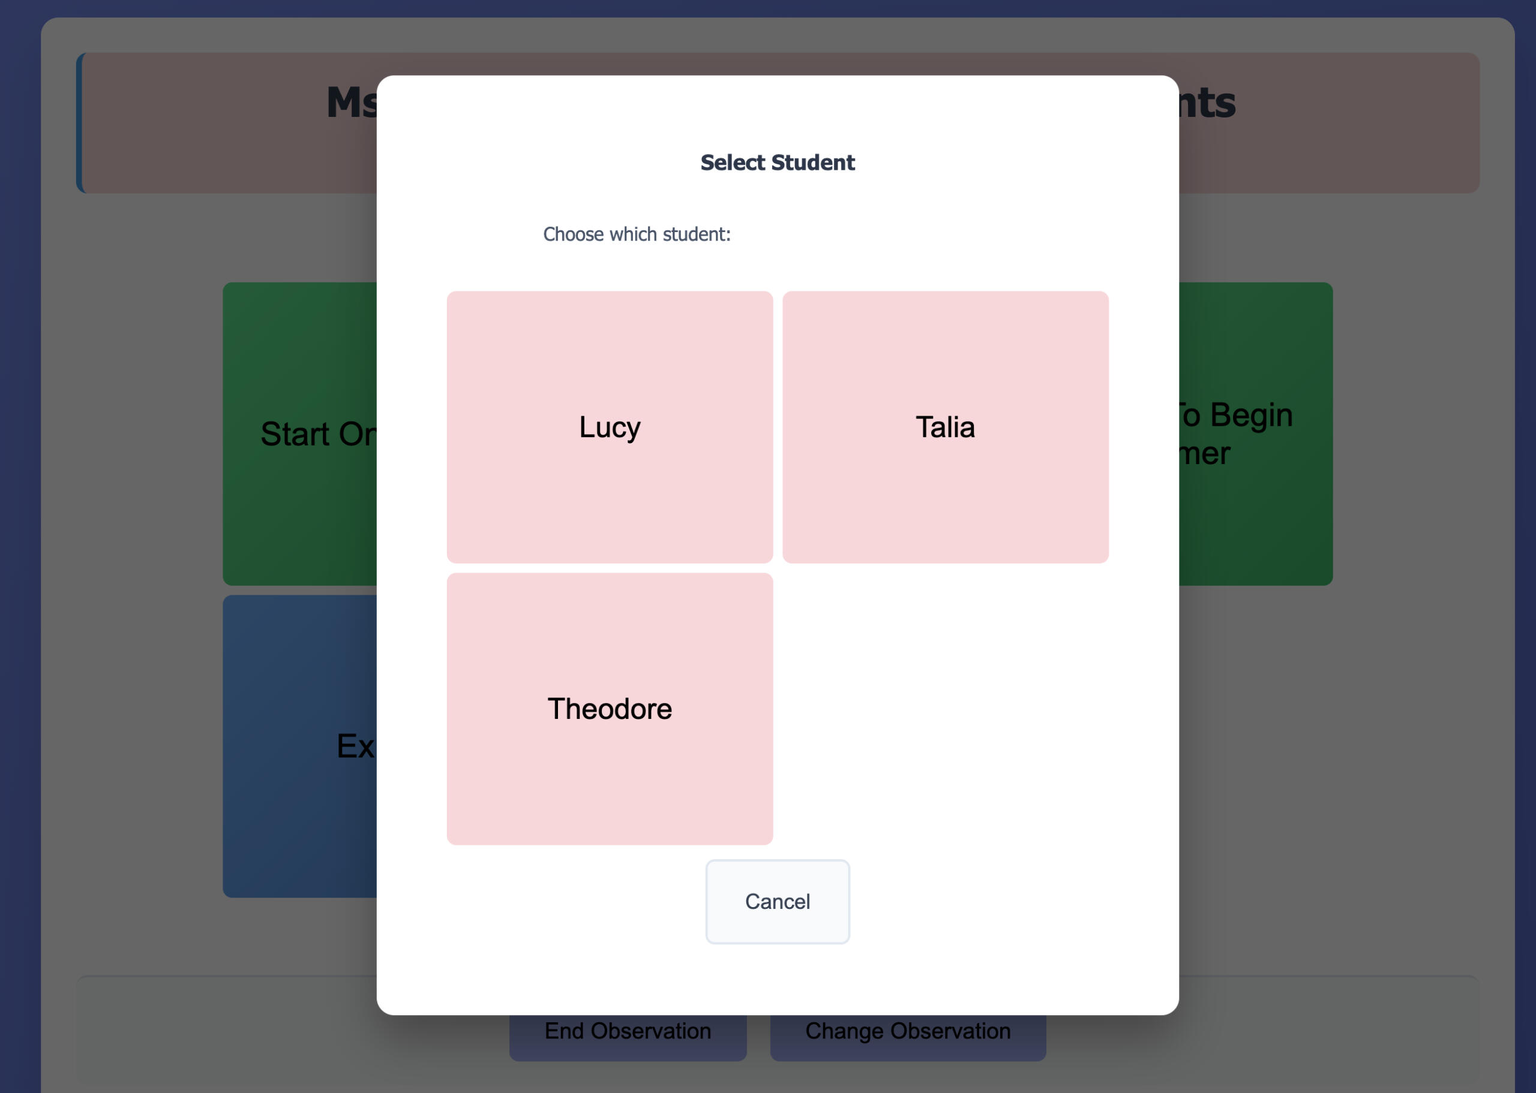Click the Select Student heading

click(777, 162)
